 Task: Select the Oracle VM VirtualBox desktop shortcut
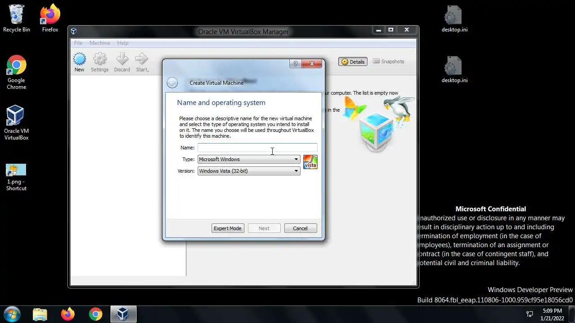(x=17, y=123)
